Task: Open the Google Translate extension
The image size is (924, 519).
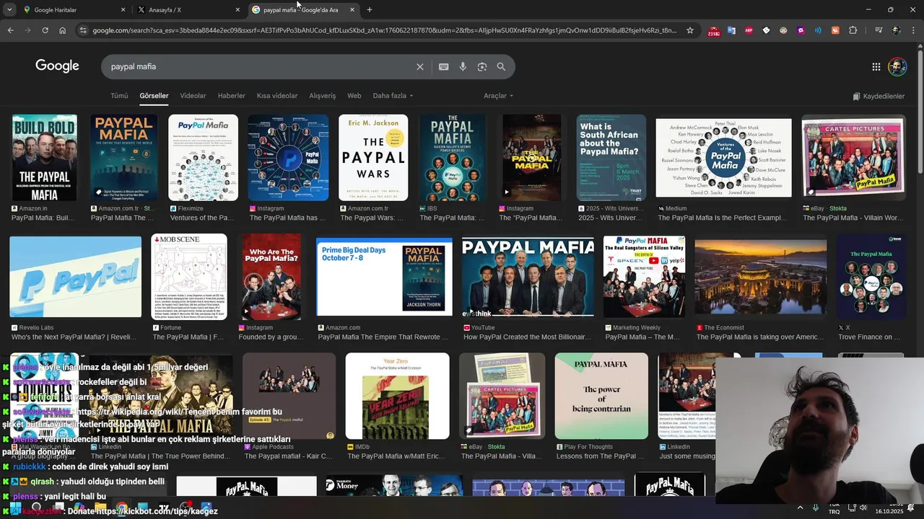Action: tap(731, 30)
